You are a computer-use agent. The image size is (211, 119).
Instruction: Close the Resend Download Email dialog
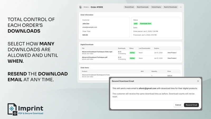pyautogui.click(x=198, y=81)
